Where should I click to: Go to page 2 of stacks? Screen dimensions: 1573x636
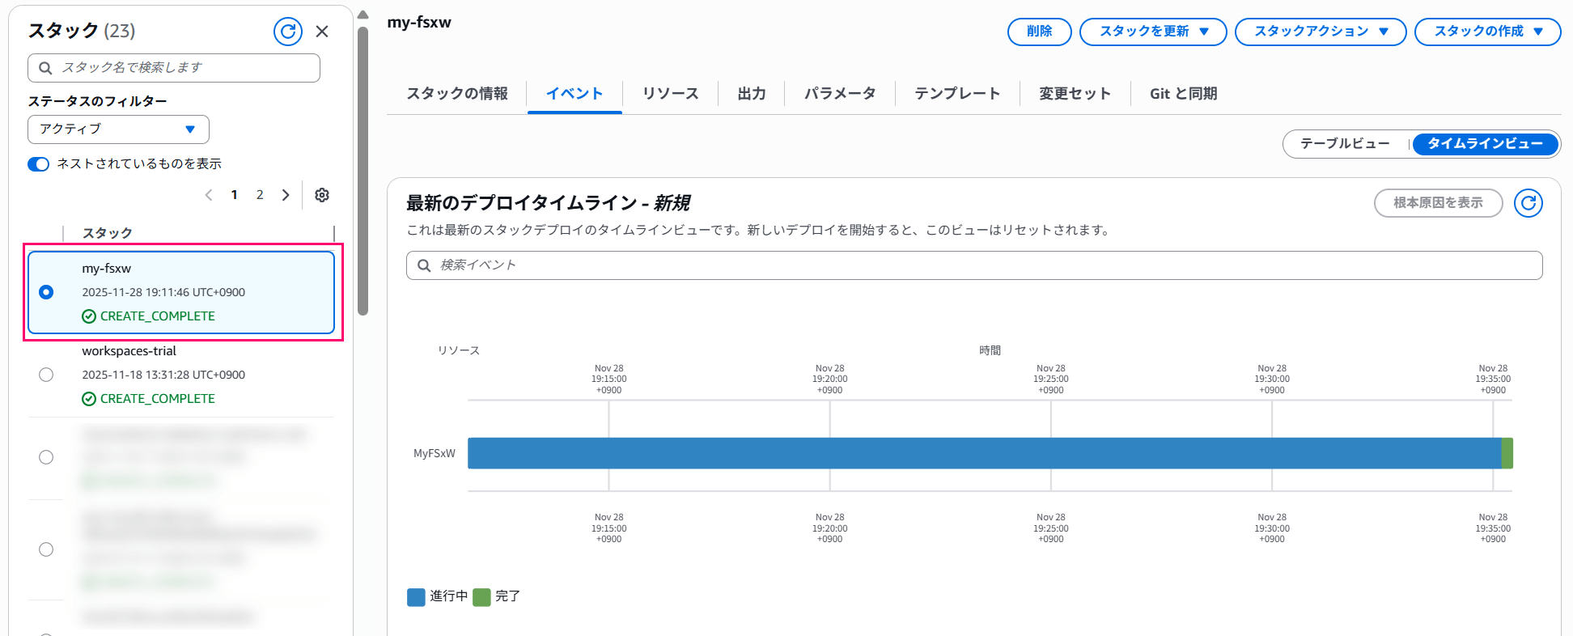(x=260, y=195)
